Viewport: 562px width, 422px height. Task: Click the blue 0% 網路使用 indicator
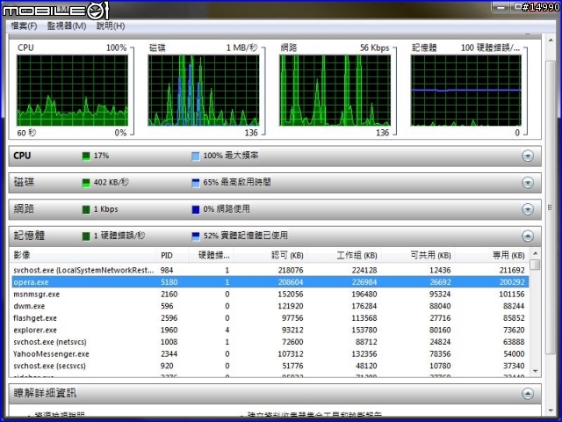pyautogui.click(x=196, y=209)
